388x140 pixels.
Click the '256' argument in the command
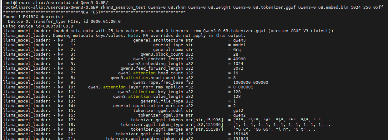[367, 7]
